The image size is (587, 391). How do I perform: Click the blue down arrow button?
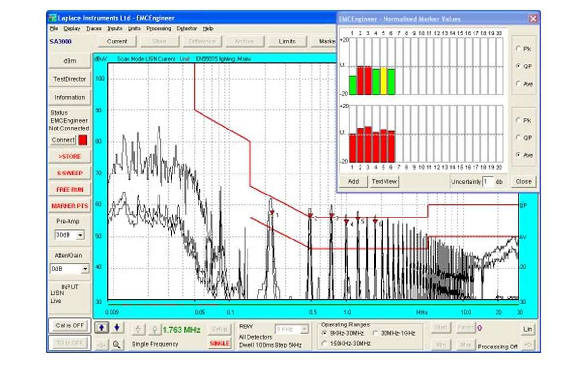(x=117, y=327)
